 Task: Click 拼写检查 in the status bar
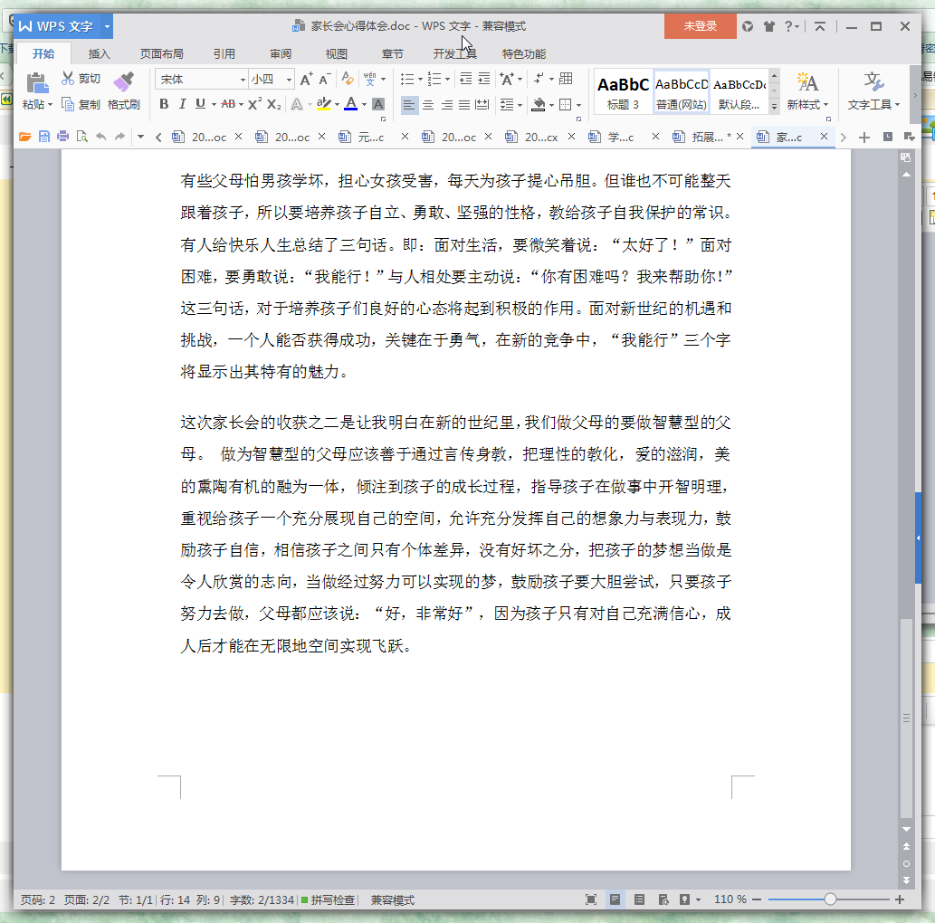[329, 899]
